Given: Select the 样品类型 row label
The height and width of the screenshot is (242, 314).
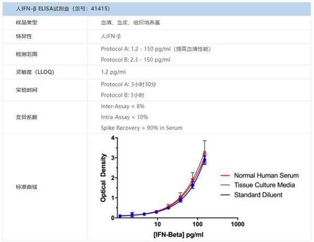Looking at the screenshot, I should pos(27,23).
